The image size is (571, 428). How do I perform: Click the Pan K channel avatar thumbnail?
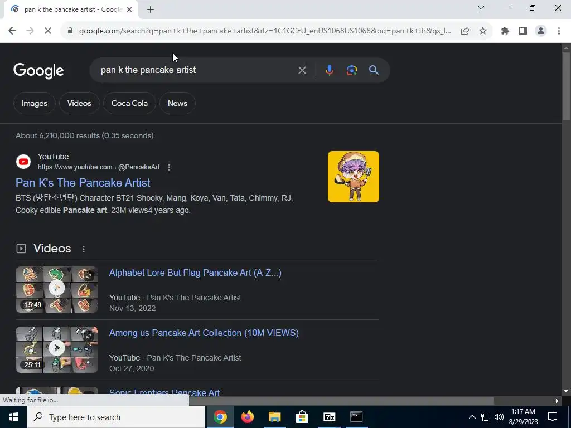(353, 177)
